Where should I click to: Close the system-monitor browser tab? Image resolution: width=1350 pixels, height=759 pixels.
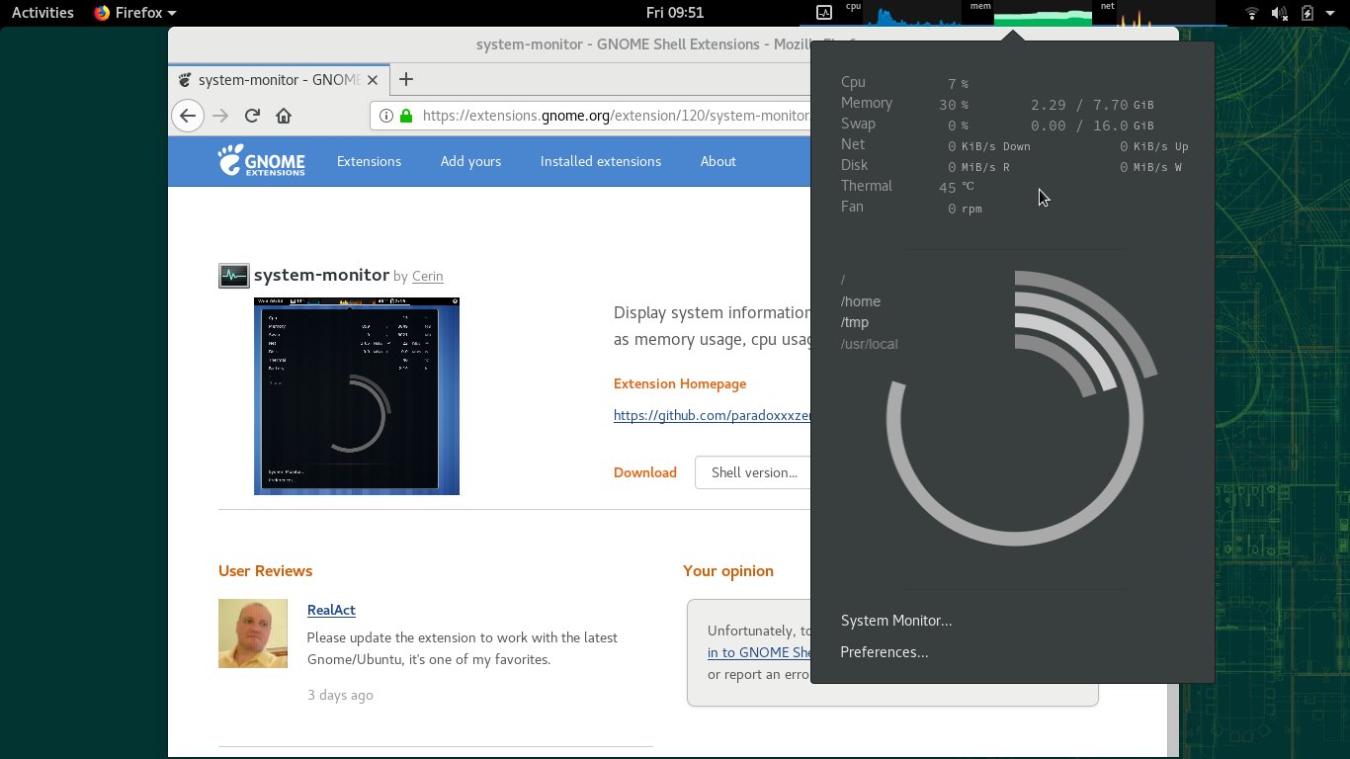tap(373, 80)
